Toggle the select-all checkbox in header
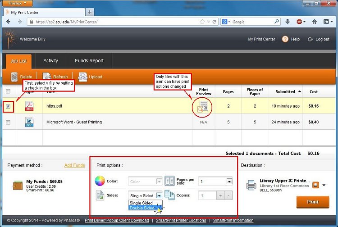Image resolution: width=338 pixels, height=227 pixels. click(x=8, y=91)
